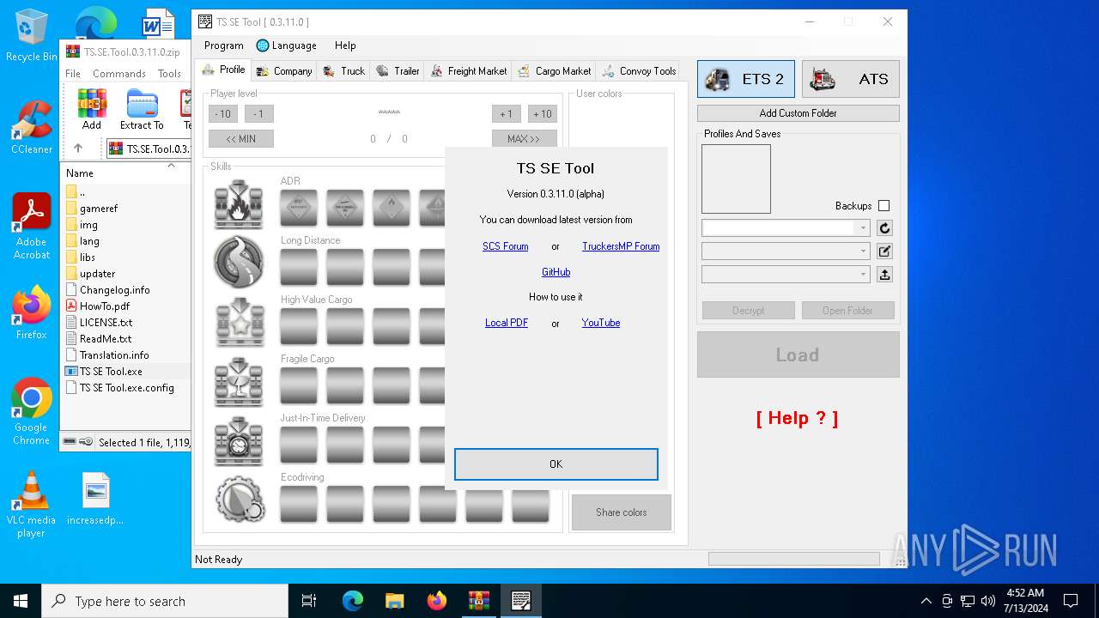Click OK in the about dialog
Screen dimensions: 1099x618
pyautogui.click(x=556, y=464)
